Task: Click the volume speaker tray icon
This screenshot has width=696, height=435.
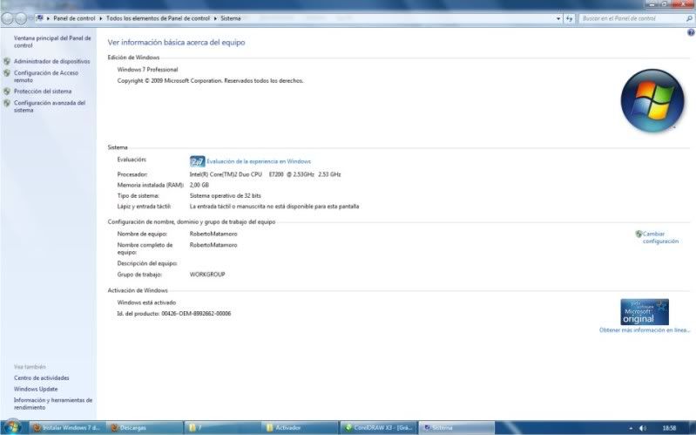Action: 642,428
